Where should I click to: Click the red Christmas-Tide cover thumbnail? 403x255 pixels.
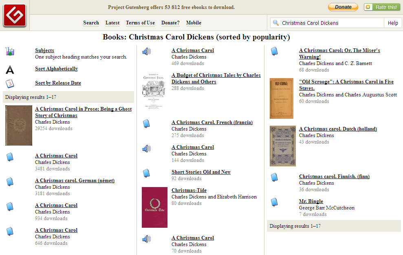(x=155, y=207)
